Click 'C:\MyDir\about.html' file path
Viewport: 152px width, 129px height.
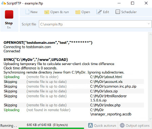pos(106,77)
